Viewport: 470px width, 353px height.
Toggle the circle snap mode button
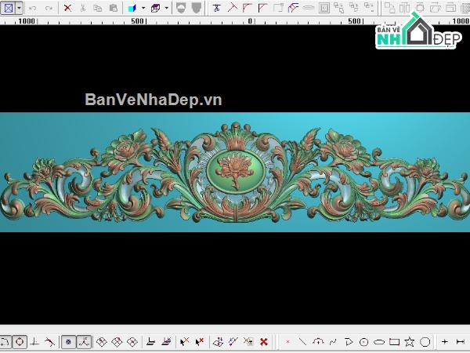click(20, 342)
